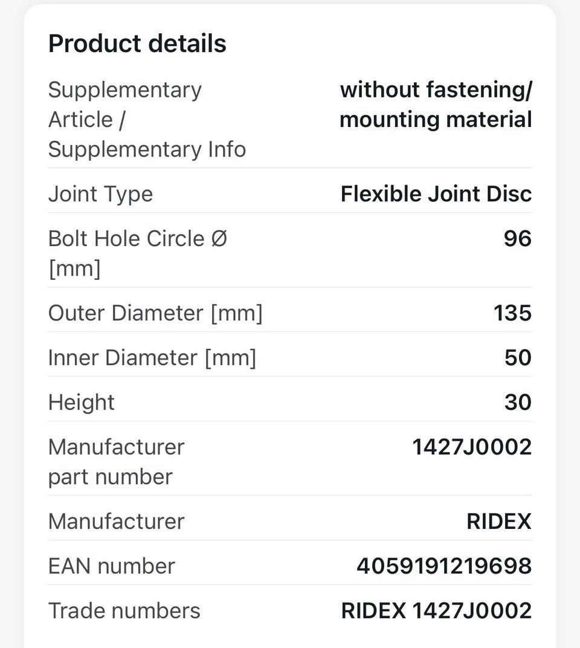Click the Height label
The image size is (580, 648).
coord(82,403)
